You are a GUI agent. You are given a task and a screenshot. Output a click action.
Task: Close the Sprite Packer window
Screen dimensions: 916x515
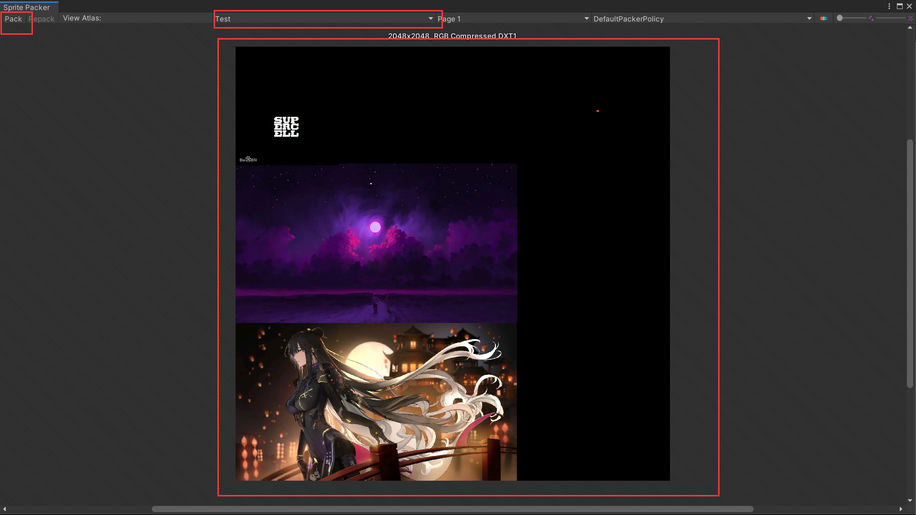(x=910, y=6)
